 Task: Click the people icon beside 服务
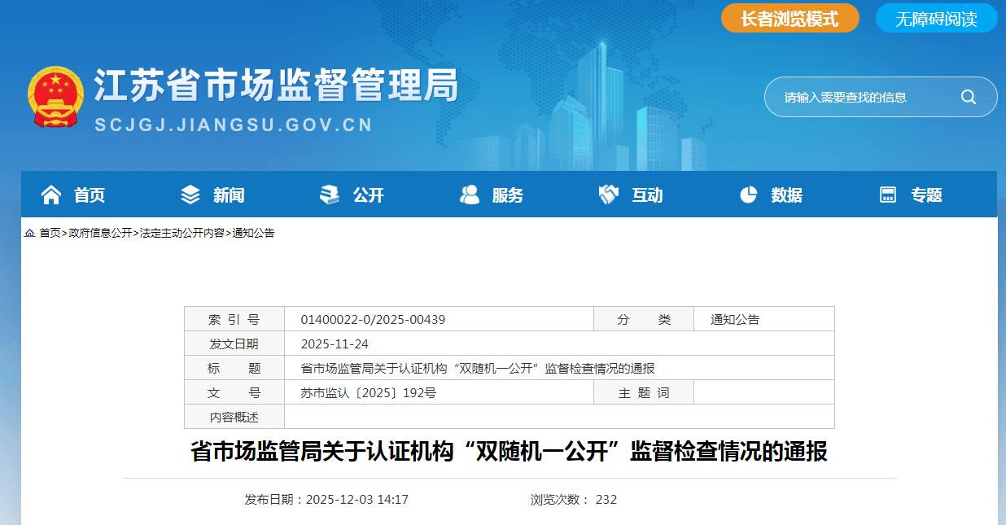[x=470, y=195]
